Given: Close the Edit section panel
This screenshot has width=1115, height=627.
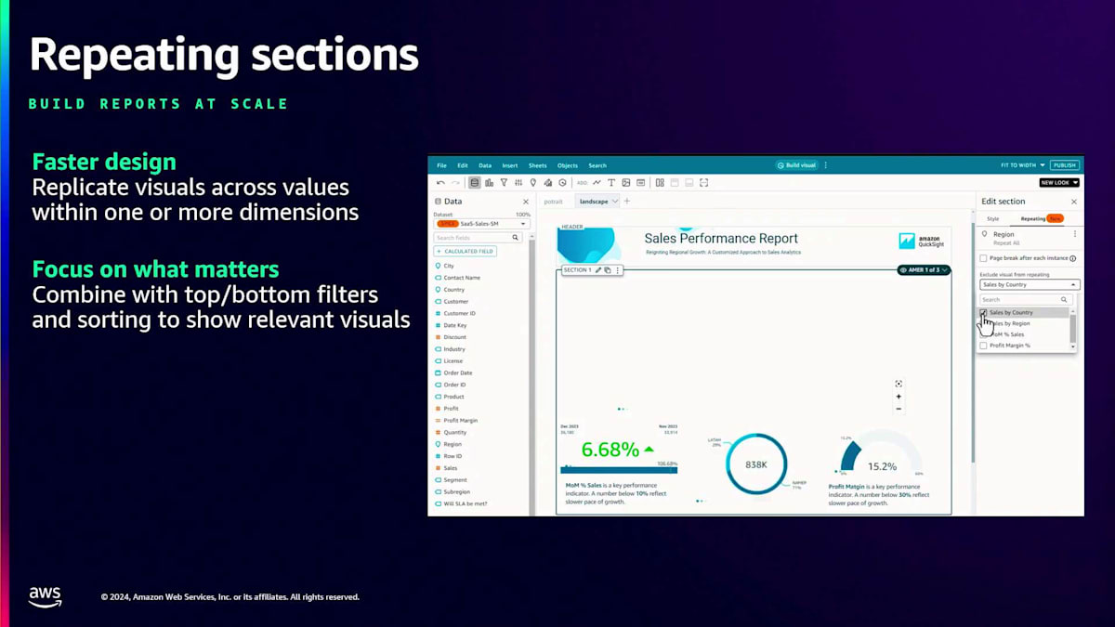Looking at the screenshot, I should tap(1074, 202).
